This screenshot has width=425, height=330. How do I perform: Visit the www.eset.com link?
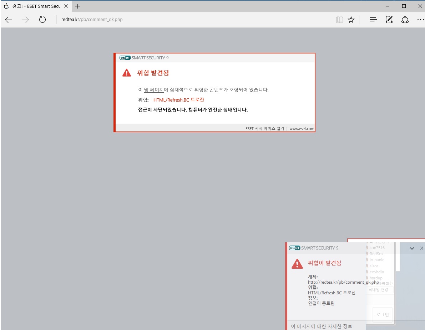pos(302,129)
